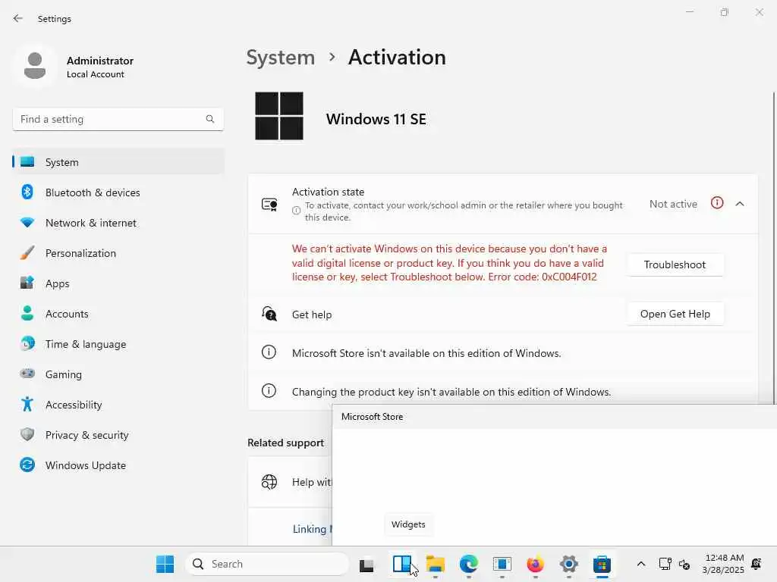Go to Personalization settings
Image resolution: width=777 pixels, height=582 pixels.
click(118, 253)
